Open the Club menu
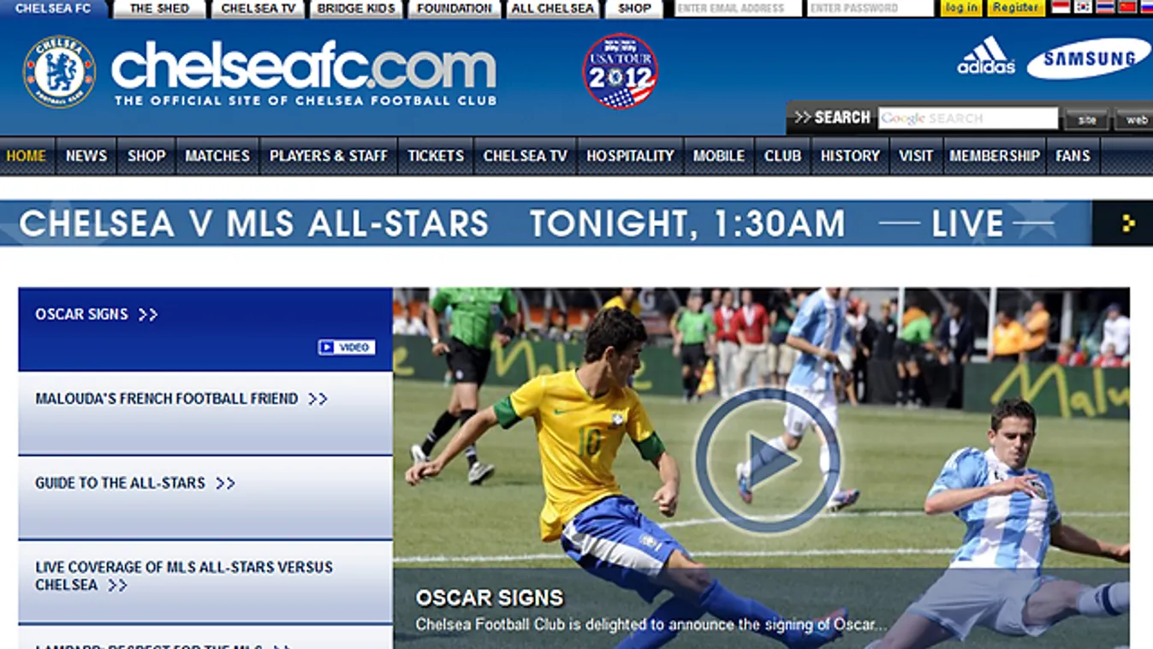This screenshot has width=1153, height=649. click(x=782, y=156)
